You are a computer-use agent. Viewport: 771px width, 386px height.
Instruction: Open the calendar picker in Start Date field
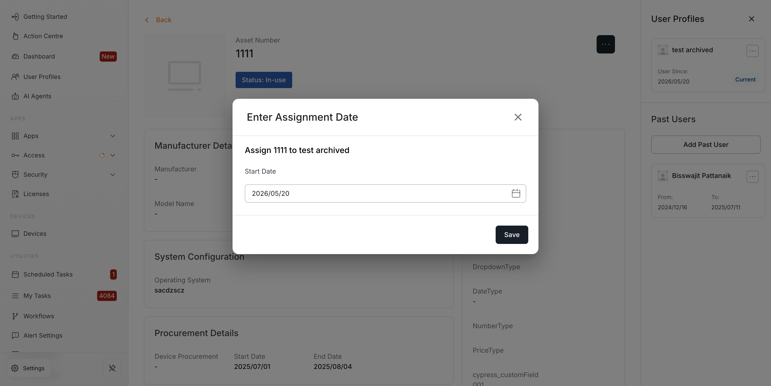(x=516, y=194)
